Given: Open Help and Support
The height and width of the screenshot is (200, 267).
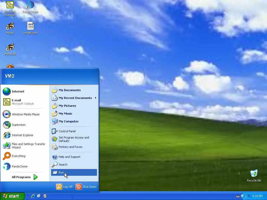Looking at the screenshot, I should tap(74, 157).
